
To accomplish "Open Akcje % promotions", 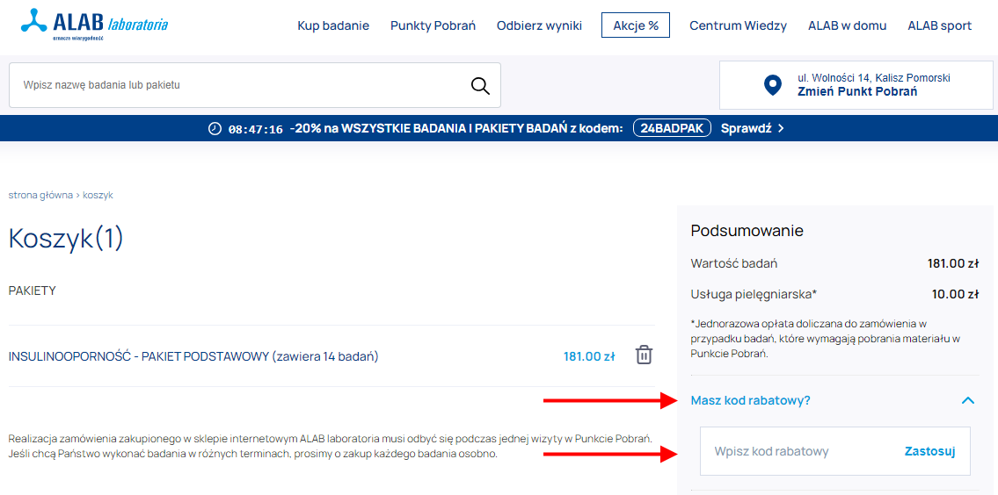I will [x=635, y=26].
